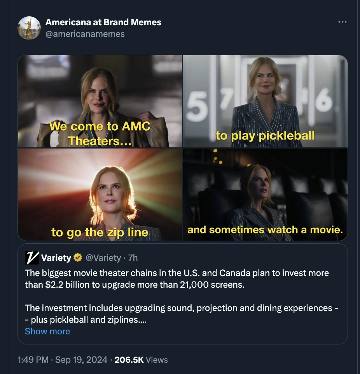The height and width of the screenshot is (374, 360).
Task: Click the 1:49 PM post time
Action: (33, 360)
